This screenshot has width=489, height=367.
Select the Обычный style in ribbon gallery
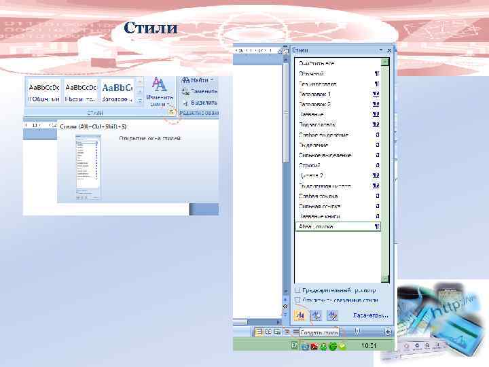click(x=44, y=92)
